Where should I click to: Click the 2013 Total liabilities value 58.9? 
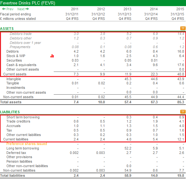coord(128,175)
